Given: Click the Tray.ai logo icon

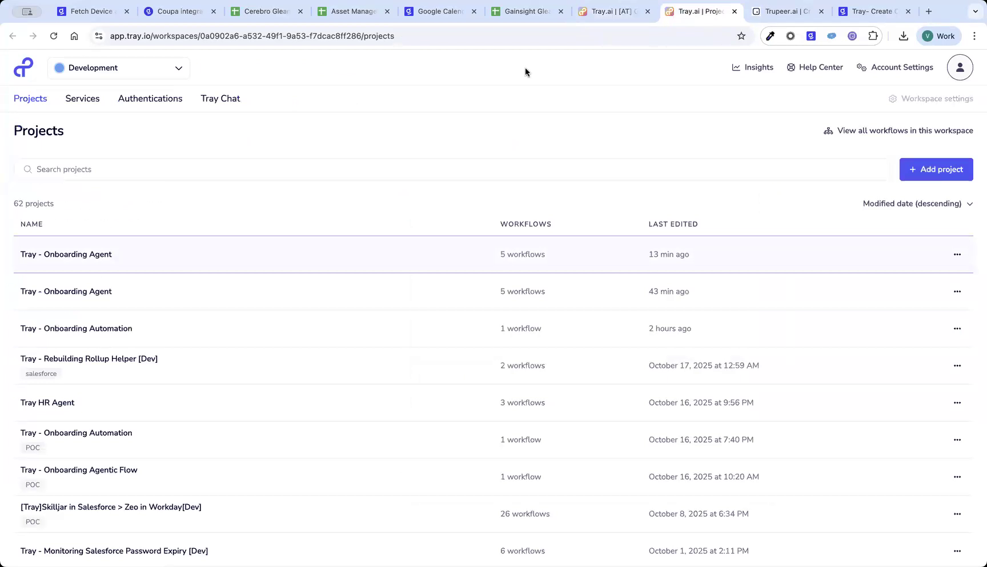Looking at the screenshot, I should (23, 67).
